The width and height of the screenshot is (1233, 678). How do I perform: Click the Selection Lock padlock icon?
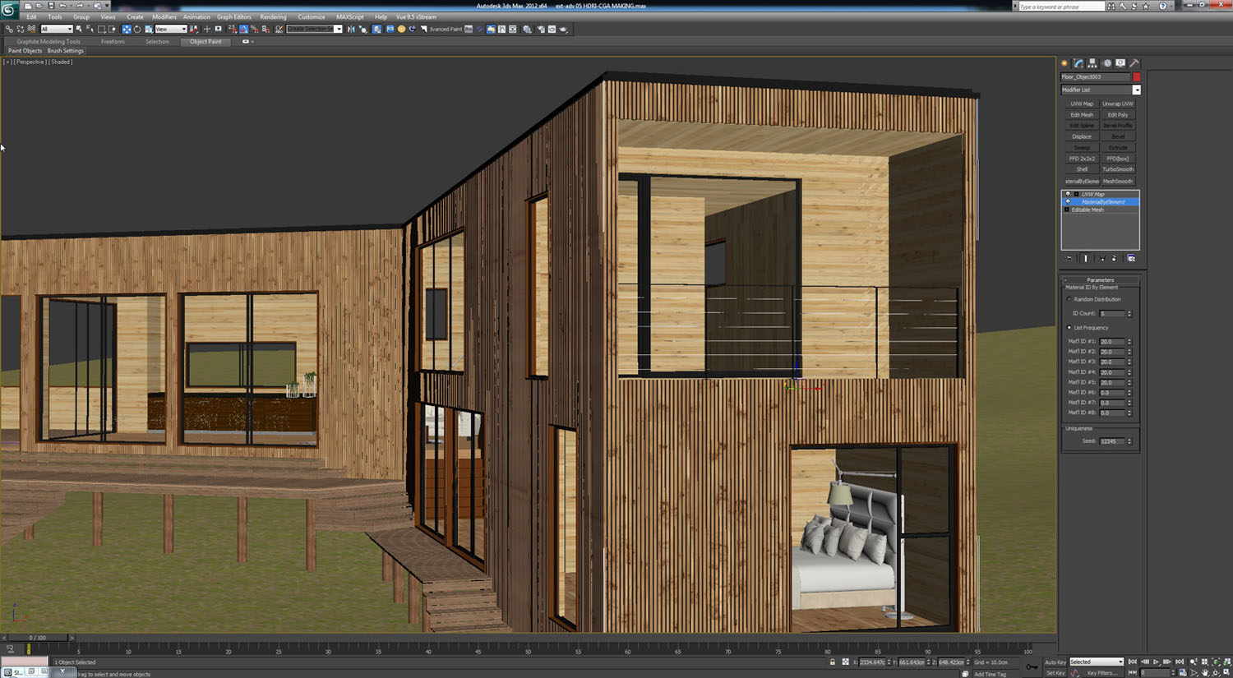(x=832, y=662)
